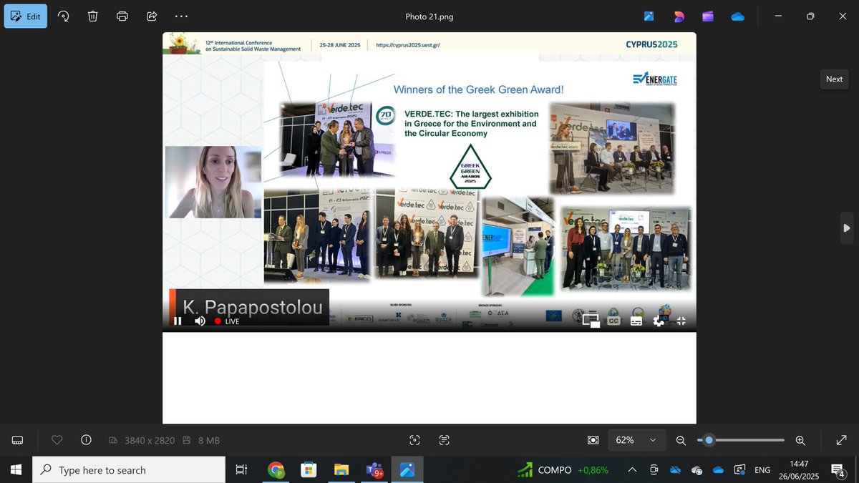This screenshot has width=859, height=483.
Task: Click the CC captions icon in the photo
Action: point(613,321)
